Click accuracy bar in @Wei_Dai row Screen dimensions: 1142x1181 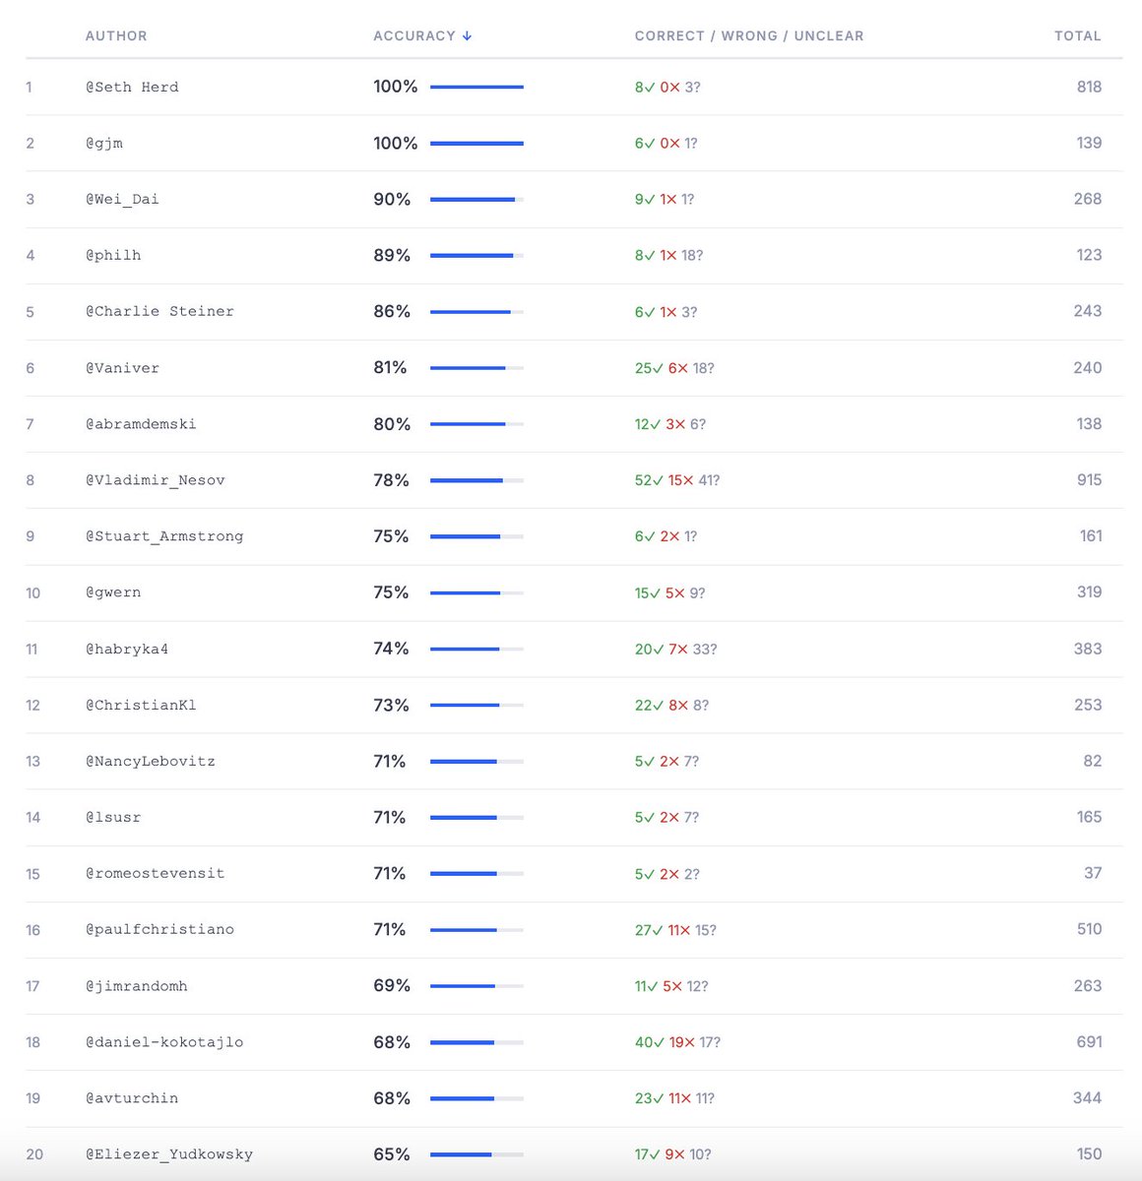[x=476, y=199]
